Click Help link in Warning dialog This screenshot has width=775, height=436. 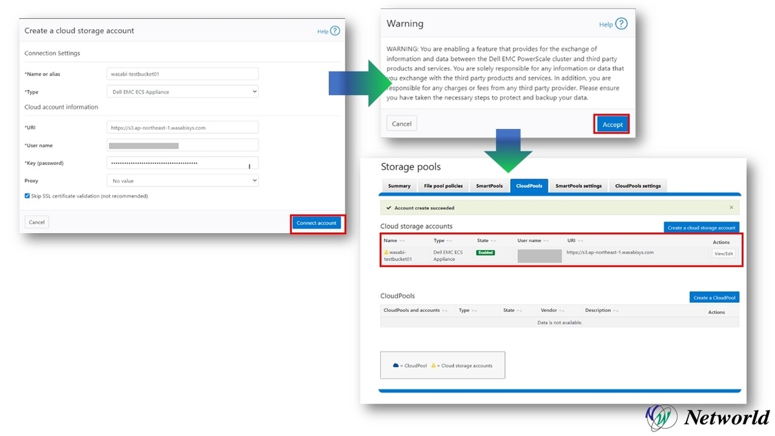pos(606,25)
